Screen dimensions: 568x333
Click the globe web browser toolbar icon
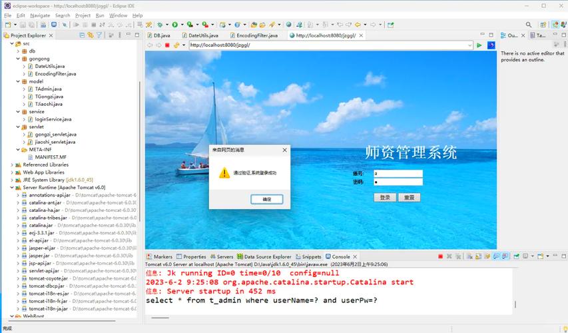(288, 25)
